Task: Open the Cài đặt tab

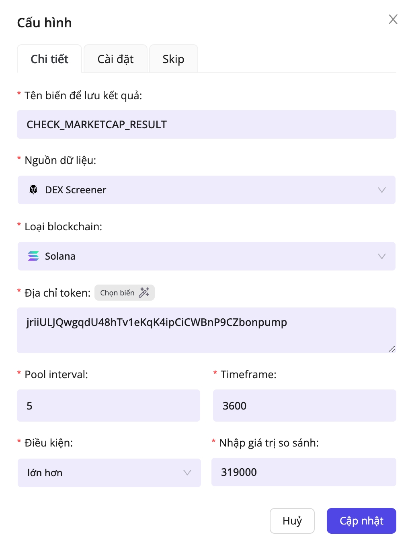Action: pyautogui.click(x=115, y=59)
